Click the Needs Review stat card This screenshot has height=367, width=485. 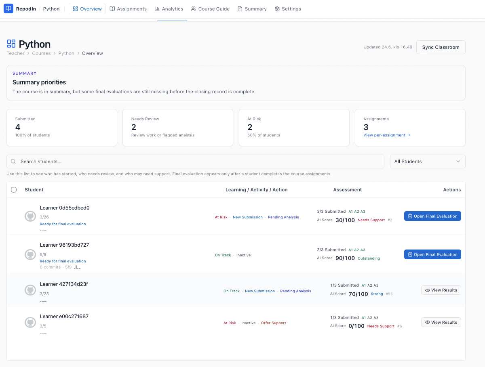click(x=178, y=128)
